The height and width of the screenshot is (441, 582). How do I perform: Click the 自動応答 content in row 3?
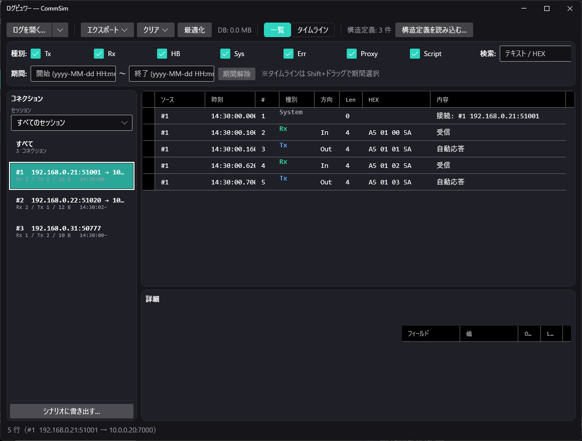[450, 149]
